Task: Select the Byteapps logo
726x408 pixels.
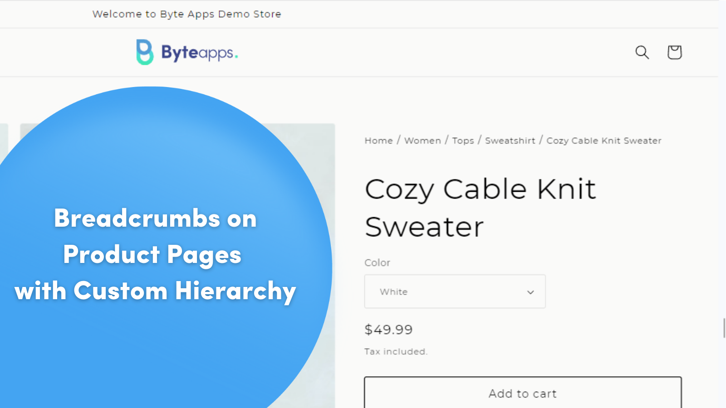Action: pyautogui.click(x=186, y=52)
